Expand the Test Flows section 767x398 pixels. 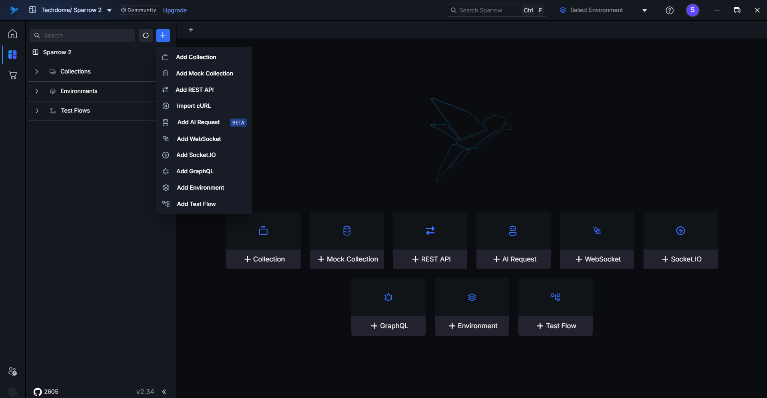[37, 111]
